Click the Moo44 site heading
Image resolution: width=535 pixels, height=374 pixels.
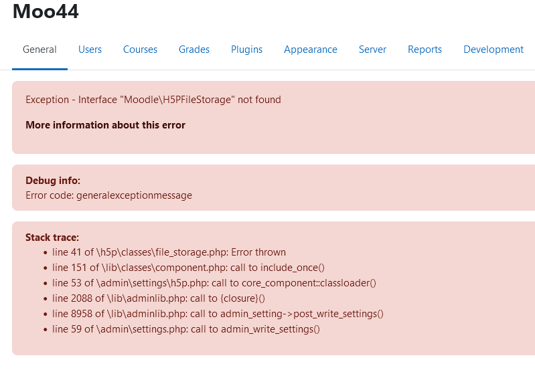click(x=46, y=11)
